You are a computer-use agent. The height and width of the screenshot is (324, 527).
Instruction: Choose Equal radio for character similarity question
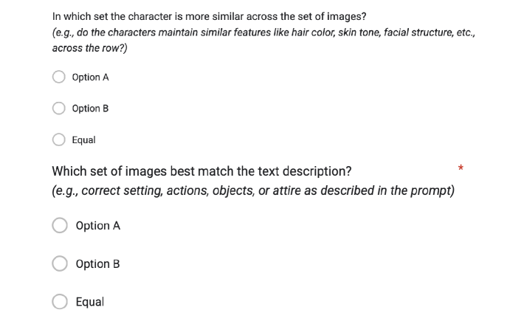tap(59, 139)
